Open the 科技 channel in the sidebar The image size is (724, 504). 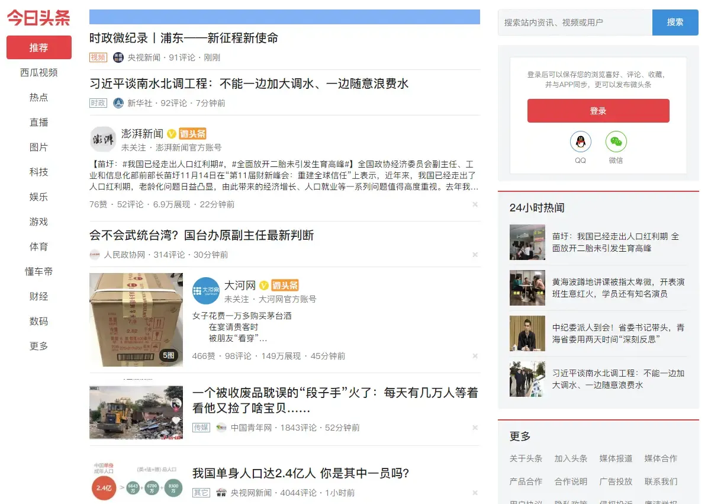pyautogui.click(x=38, y=172)
